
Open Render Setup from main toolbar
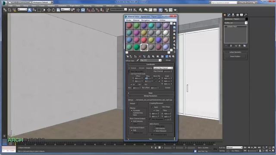click(166, 10)
